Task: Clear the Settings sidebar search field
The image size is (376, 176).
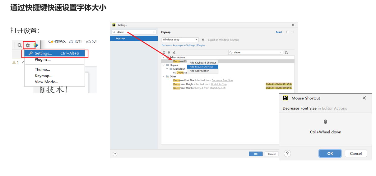Action: pyautogui.click(x=154, y=32)
